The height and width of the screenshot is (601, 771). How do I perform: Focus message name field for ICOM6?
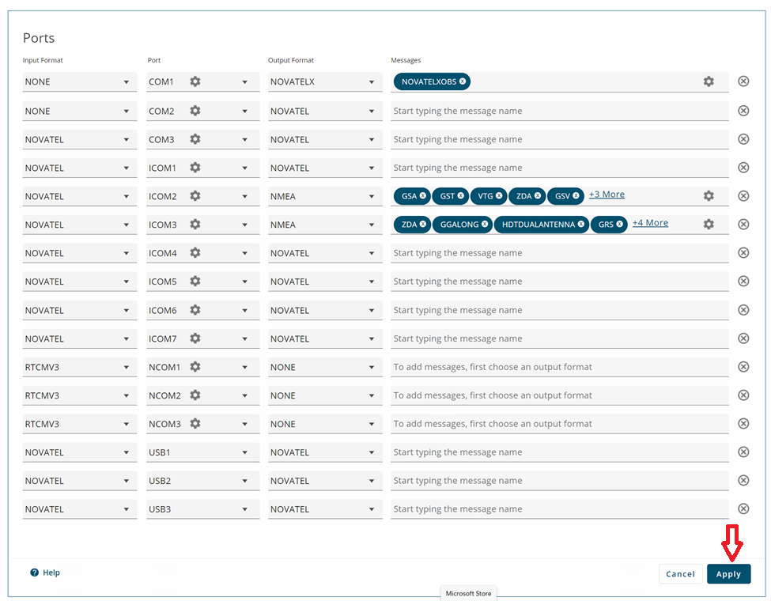[x=560, y=310]
